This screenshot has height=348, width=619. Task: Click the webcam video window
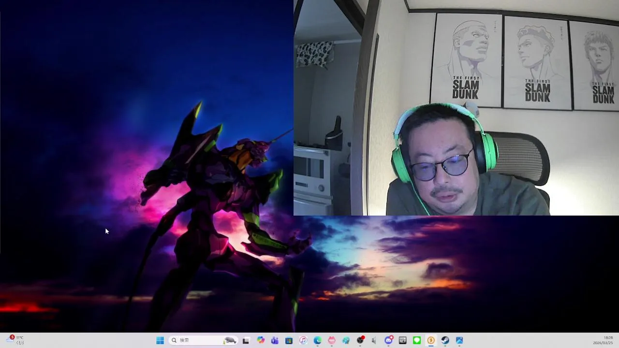(x=456, y=107)
